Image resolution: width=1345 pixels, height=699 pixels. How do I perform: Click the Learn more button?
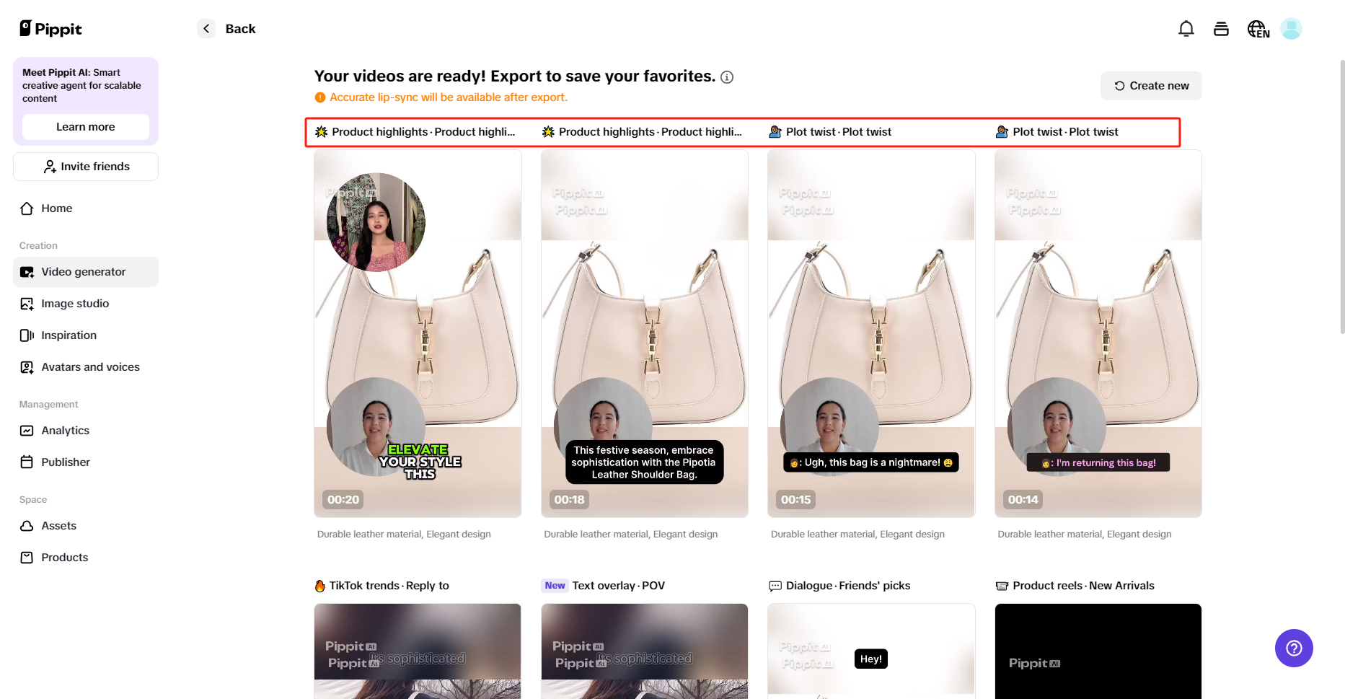[x=85, y=126]
